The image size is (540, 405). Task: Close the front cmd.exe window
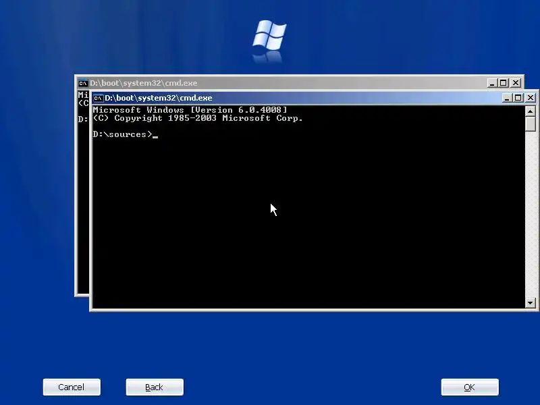pos(531,98)
